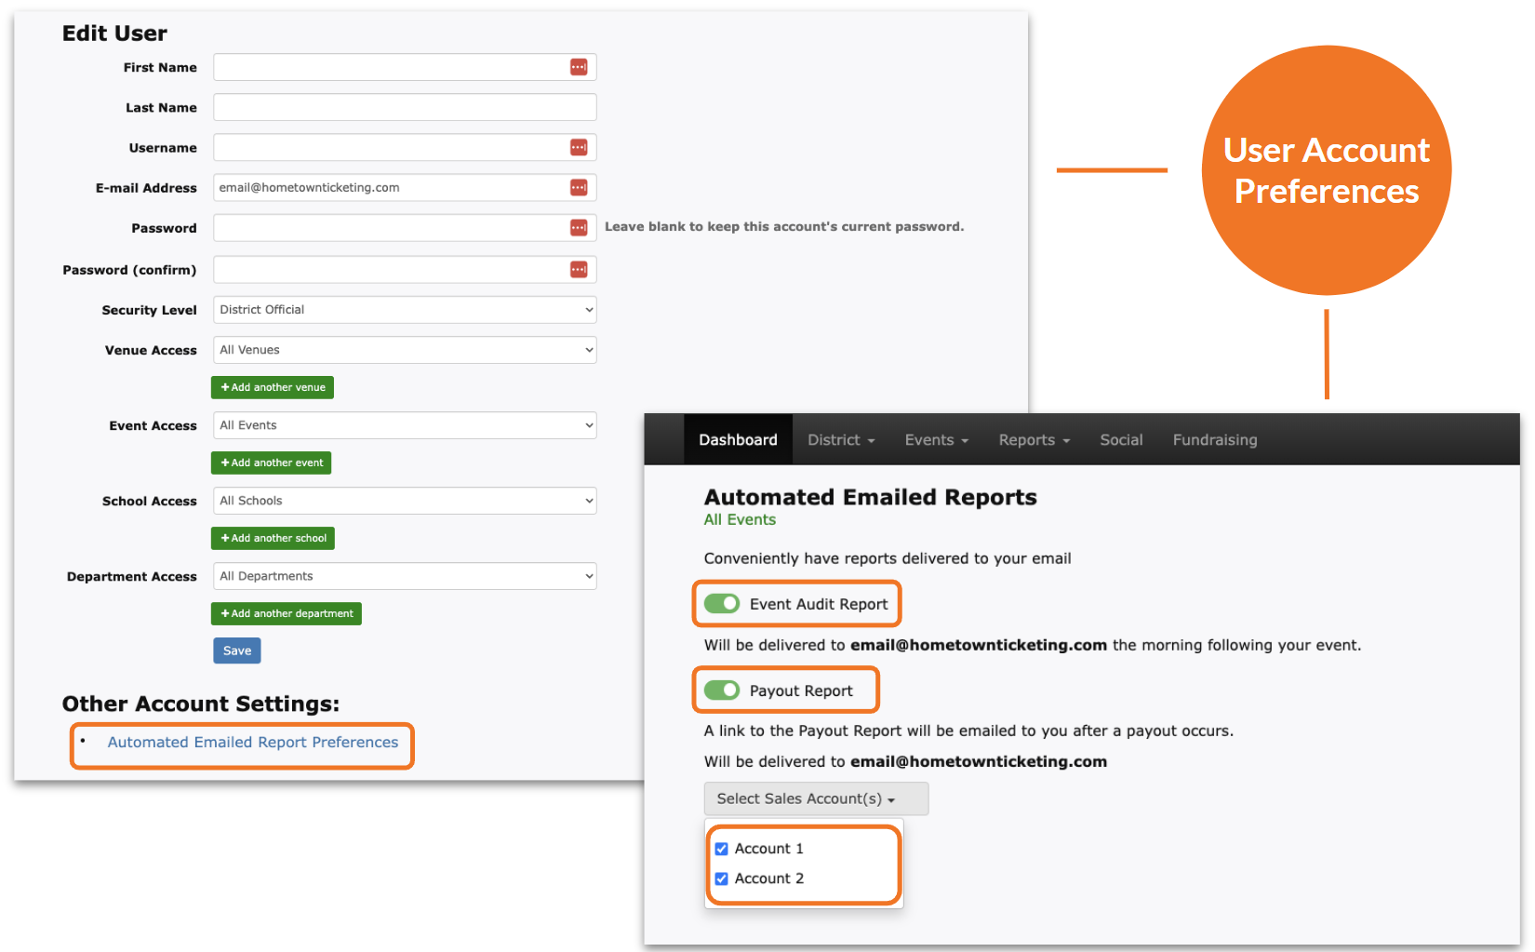Viewport: 1535px width, 952px height.
Task: Turn off the Payout Report toggle
Action: [722, 691]
